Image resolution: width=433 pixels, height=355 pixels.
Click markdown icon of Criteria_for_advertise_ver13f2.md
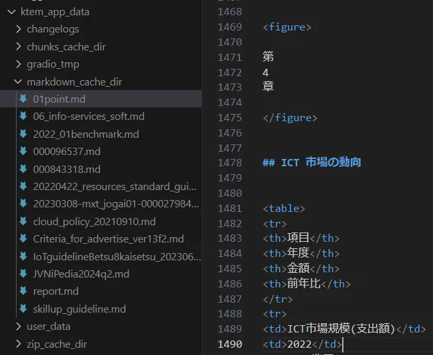click(23, 238)
